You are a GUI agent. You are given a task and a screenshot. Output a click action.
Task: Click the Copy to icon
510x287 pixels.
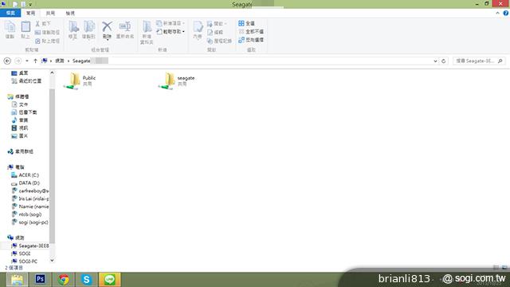[88, 27]
